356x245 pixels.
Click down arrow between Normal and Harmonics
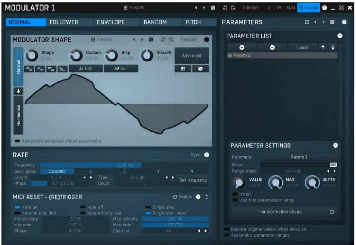18,91
